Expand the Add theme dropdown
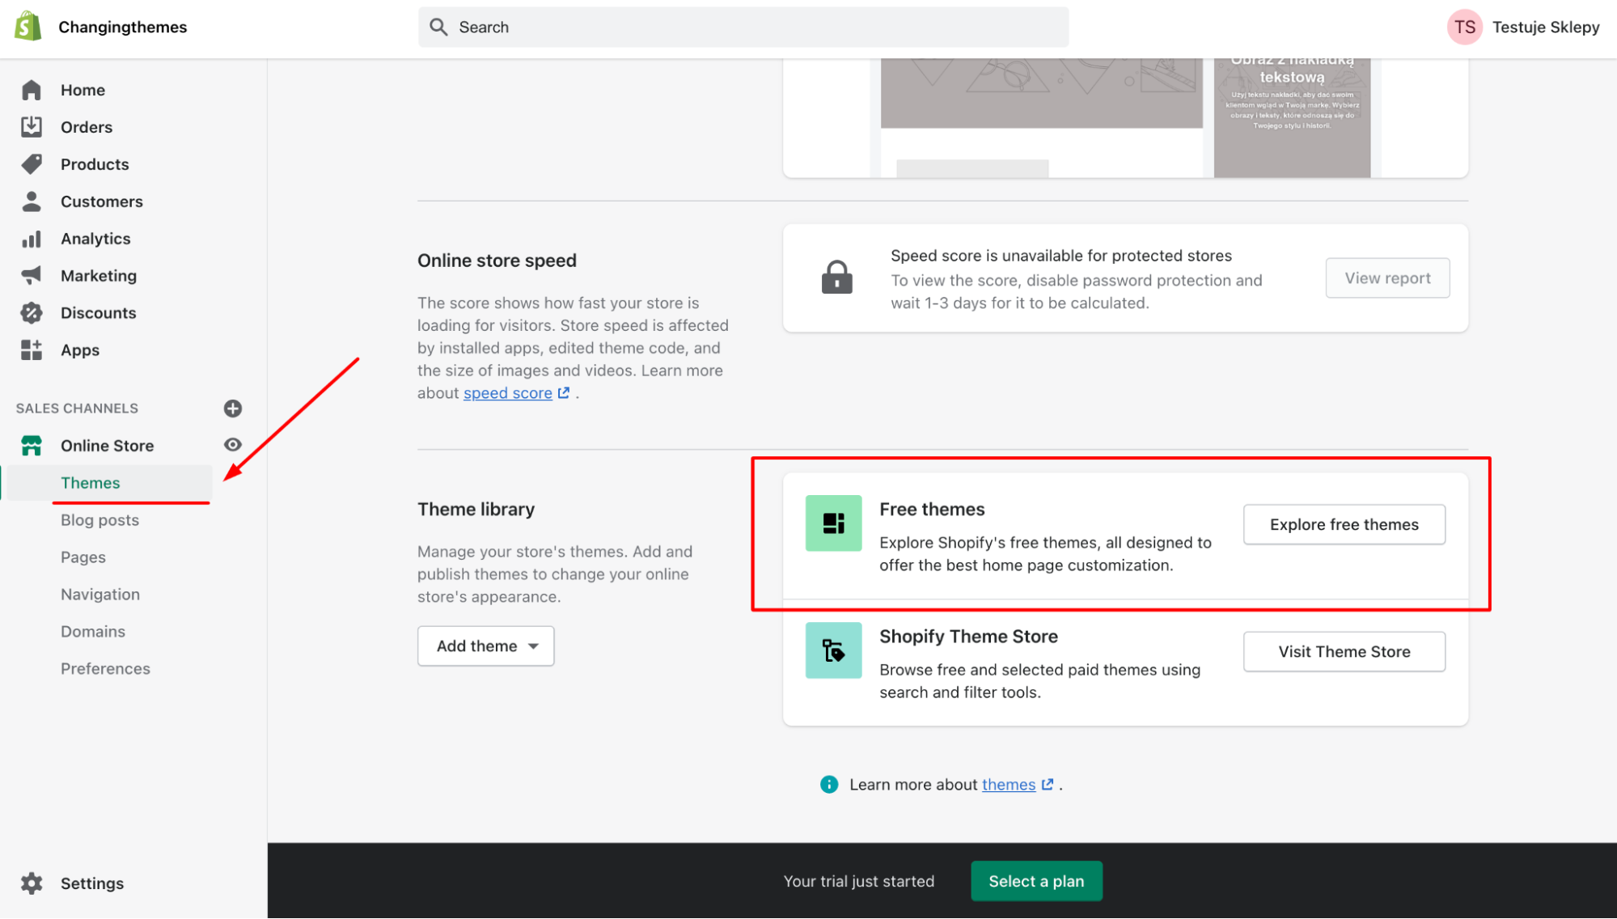Screen dimensions: 1617x919 pyautogui.click(x=485, y=646)
